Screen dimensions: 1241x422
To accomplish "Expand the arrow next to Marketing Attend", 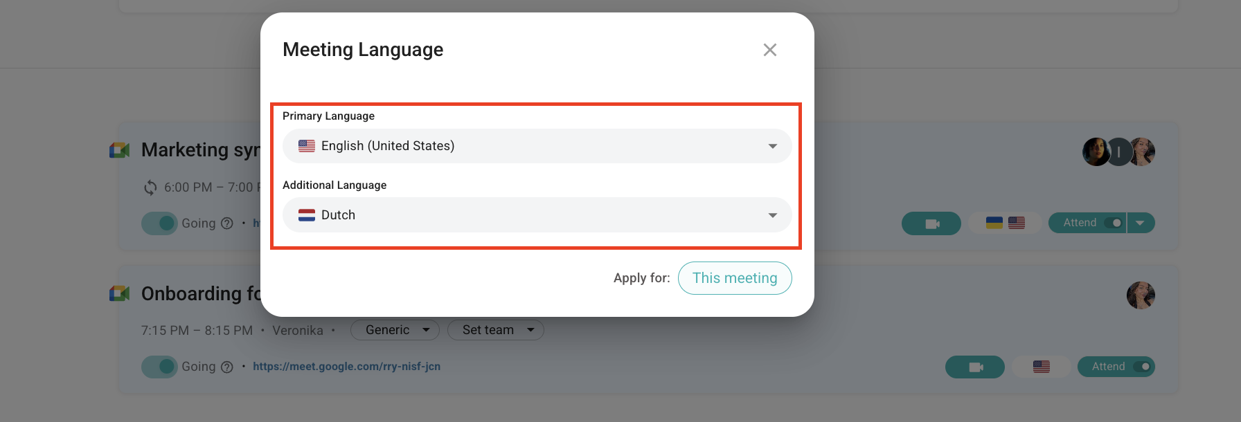I will [1141, 223].
